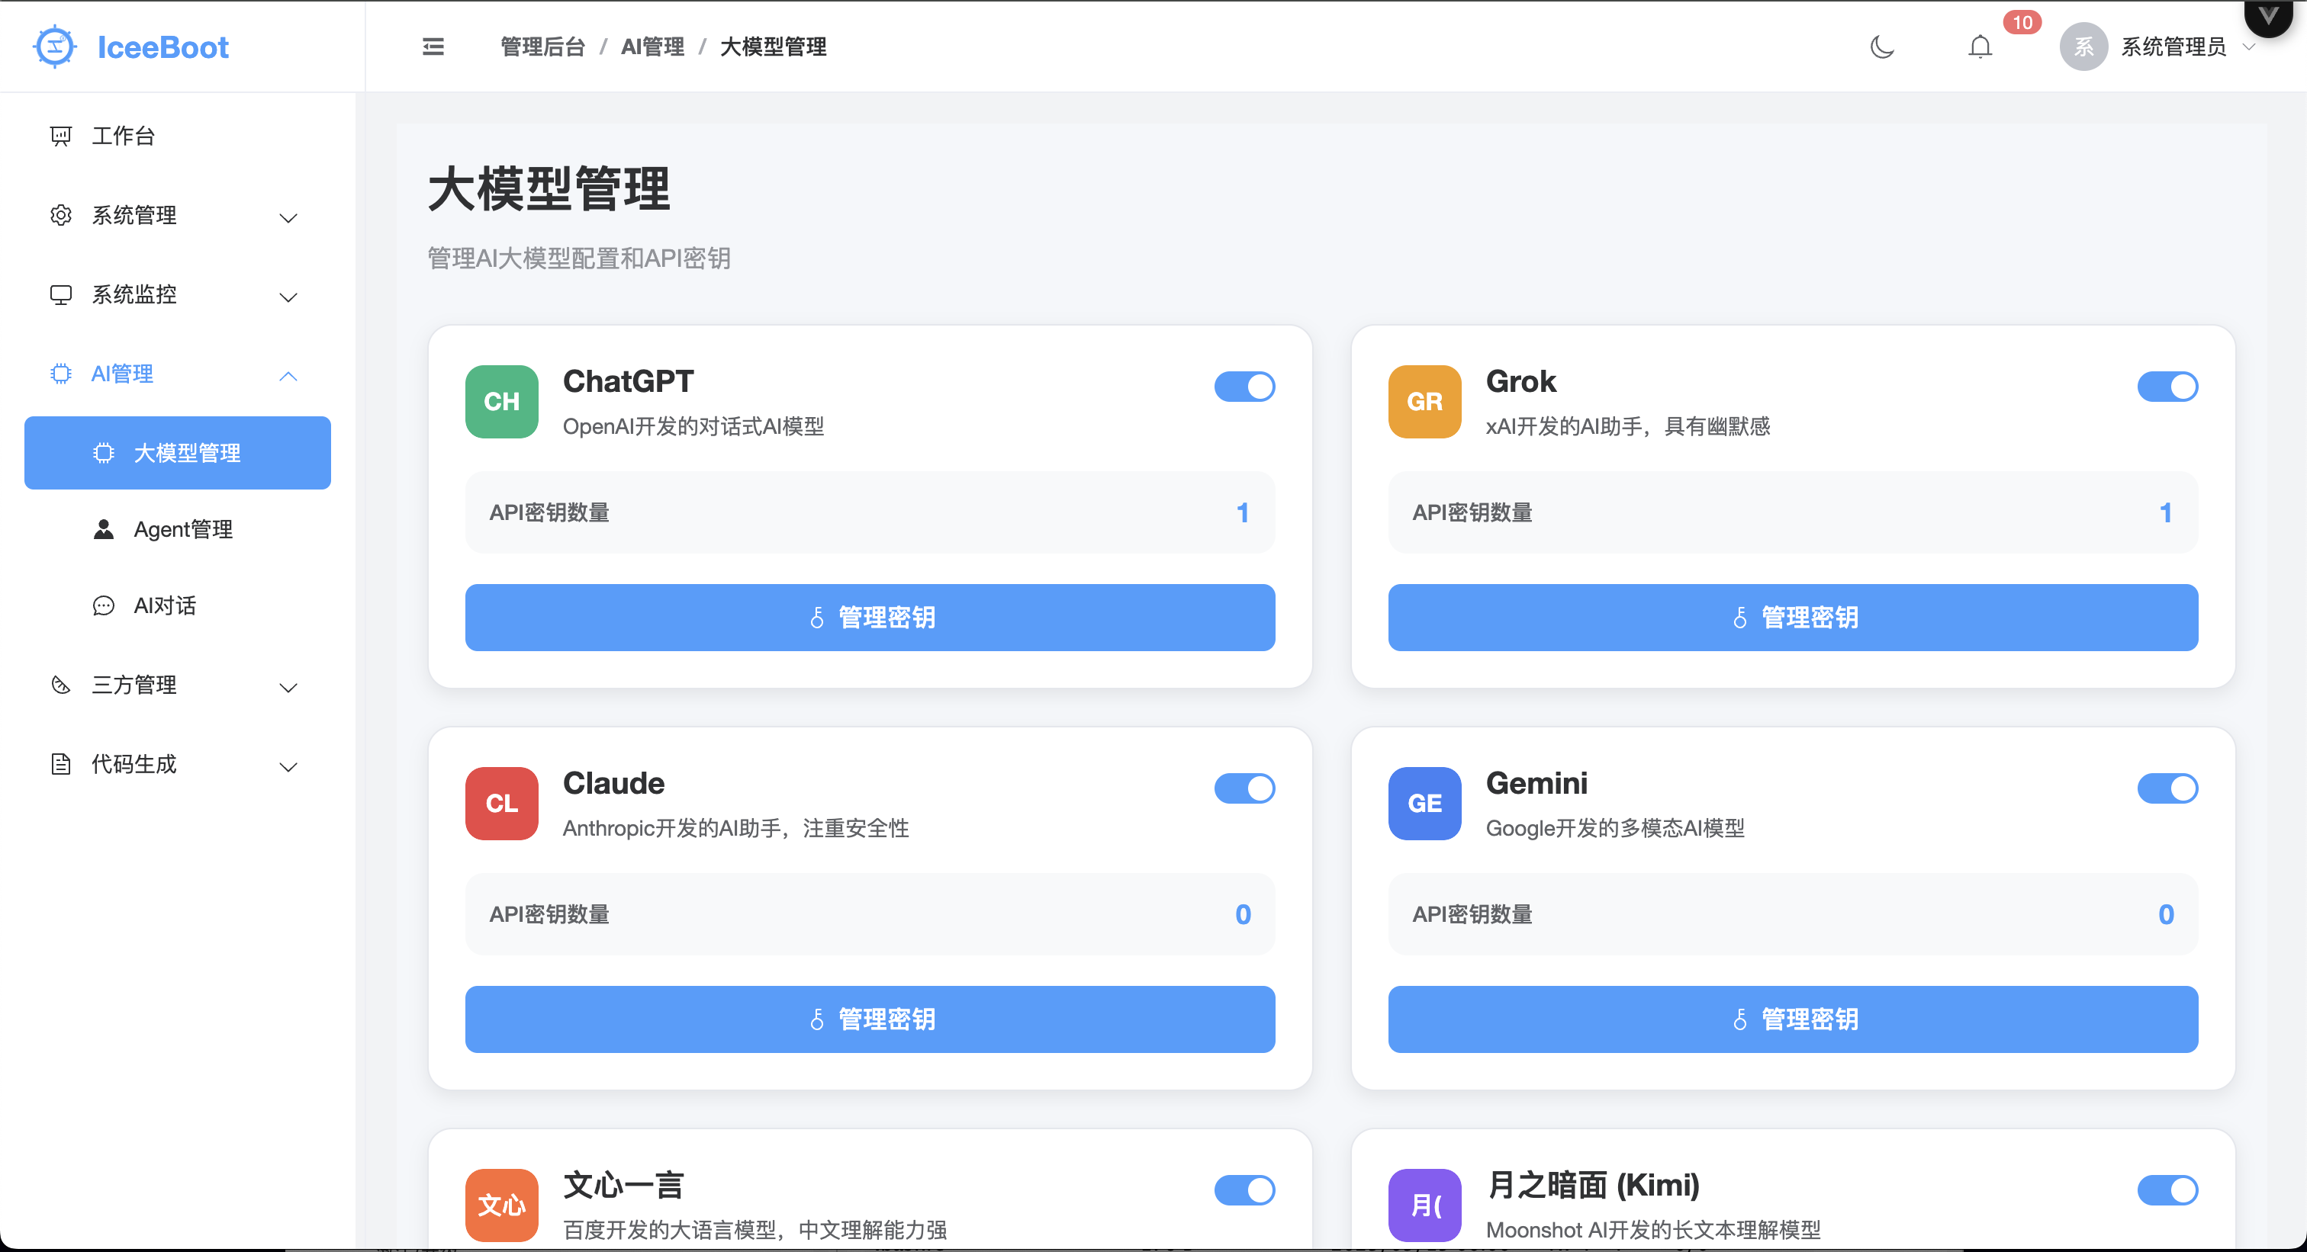Image resolution: width=2307 pixels, height=1252 pixels.
Task: Click the Gemini card title
Action: coord(1536,783)
